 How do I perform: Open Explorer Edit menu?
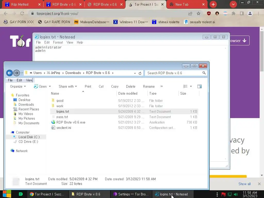(19, 80)
